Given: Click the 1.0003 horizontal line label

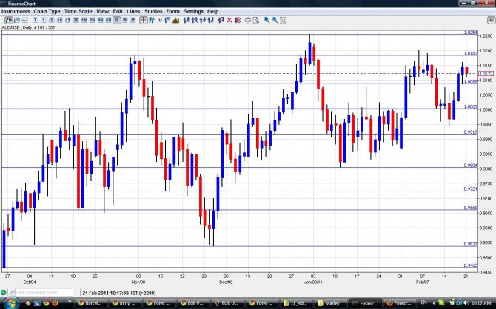Looking at the screenshot, I should tap(471, 106).
